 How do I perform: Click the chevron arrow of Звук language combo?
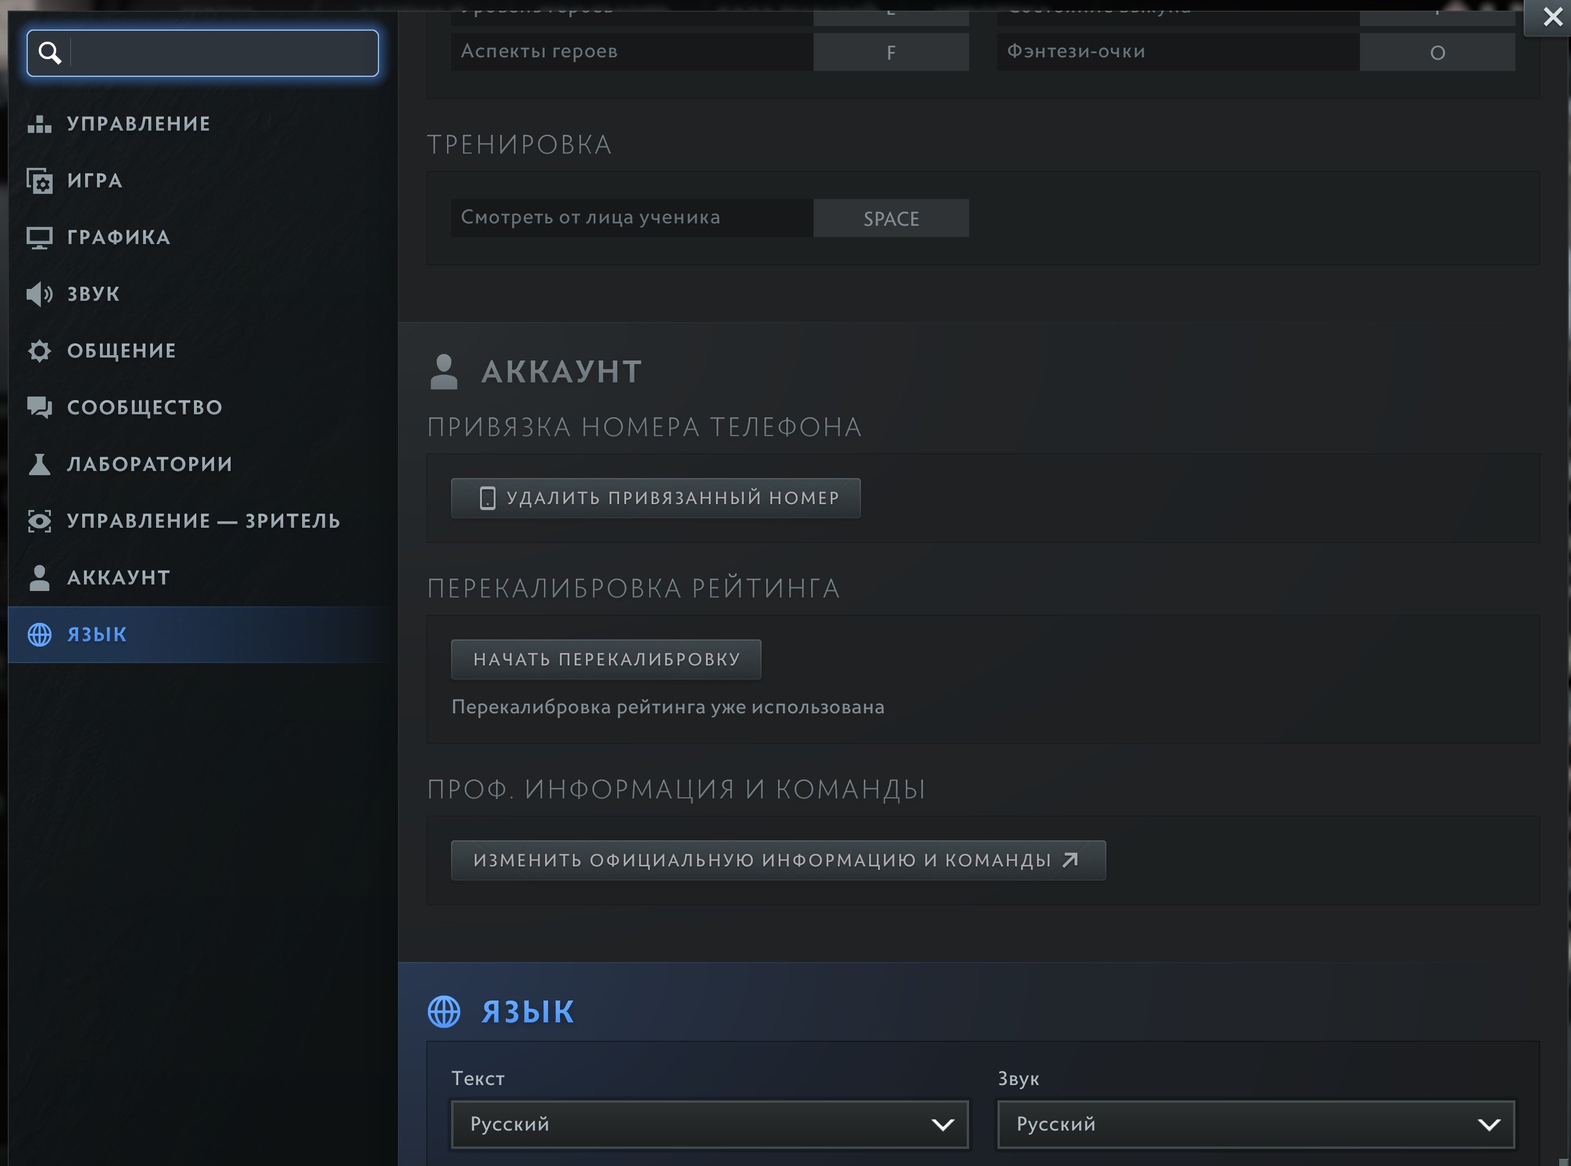[x=1488, y=1125]
